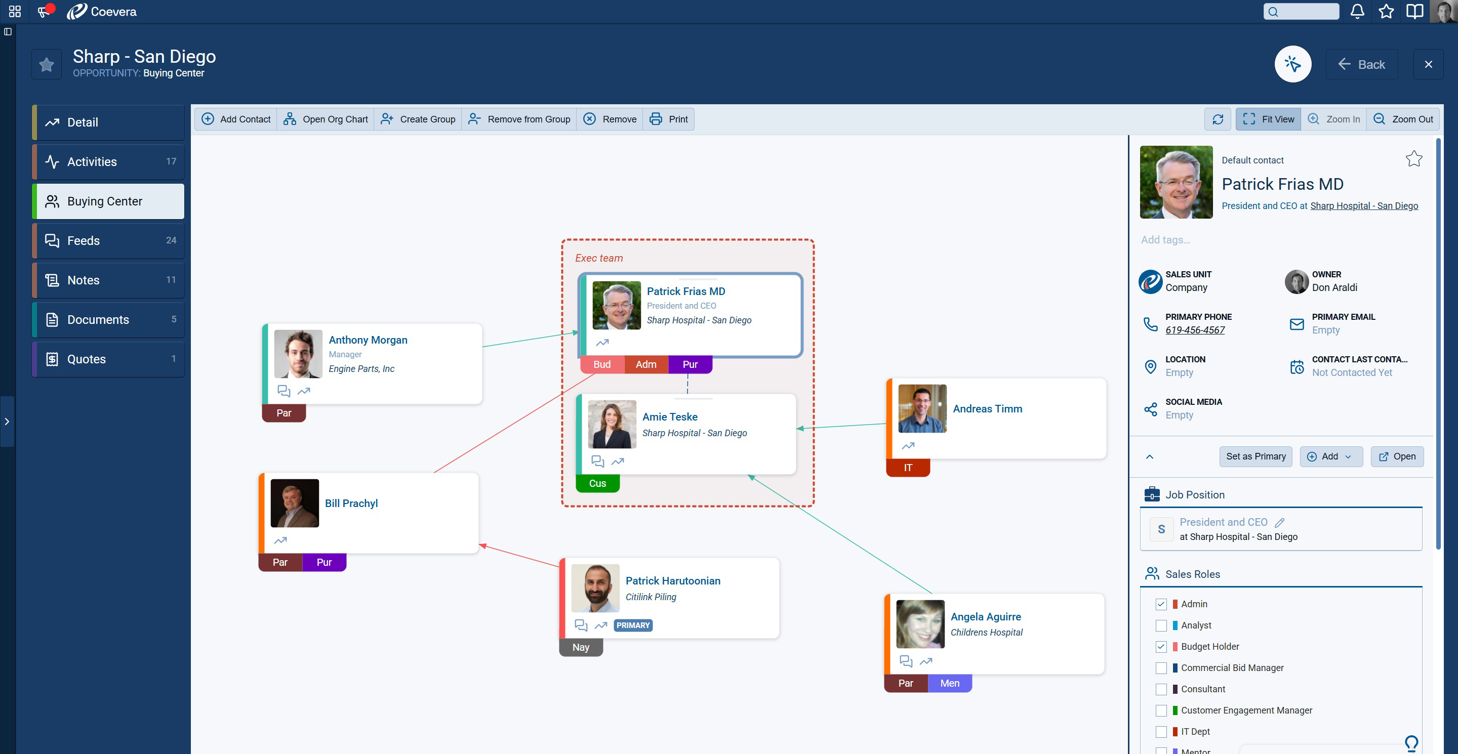Favorite Patrick Frias MD with the star icon
The image size is (1458, 754).
pos(1413,159)
